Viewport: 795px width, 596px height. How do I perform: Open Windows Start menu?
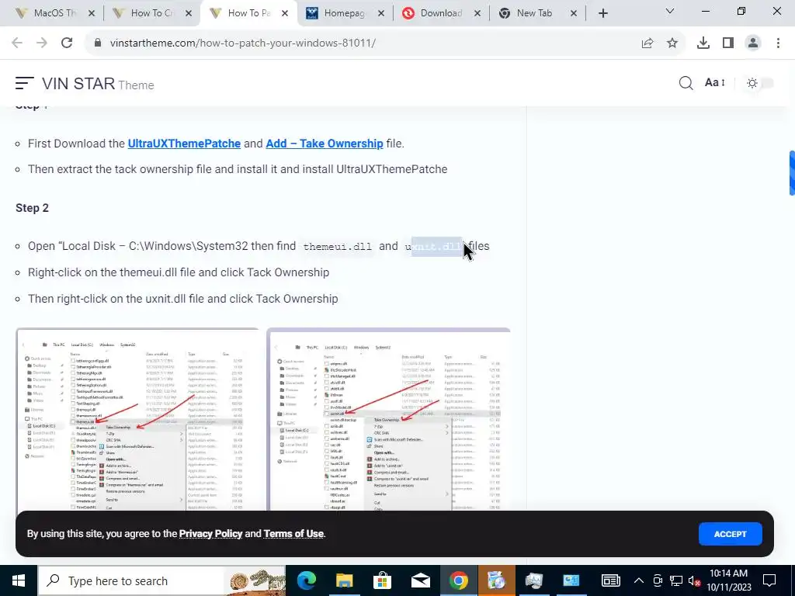tap(19, 580)
